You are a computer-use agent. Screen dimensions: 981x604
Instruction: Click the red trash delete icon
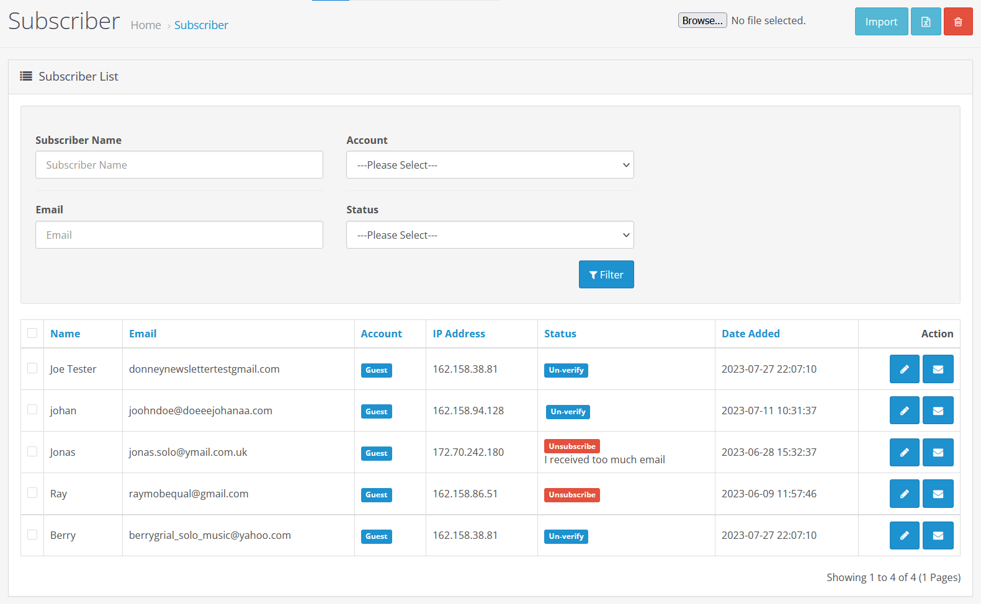point(957,22)
